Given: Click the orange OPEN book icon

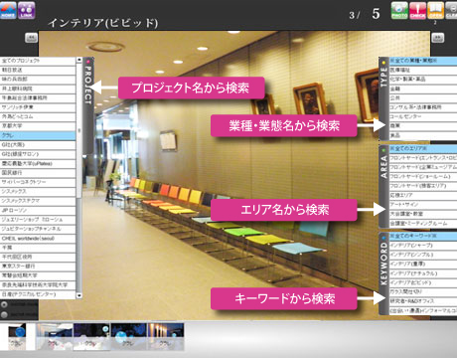Looking at the screenshot, I should 435,10.
